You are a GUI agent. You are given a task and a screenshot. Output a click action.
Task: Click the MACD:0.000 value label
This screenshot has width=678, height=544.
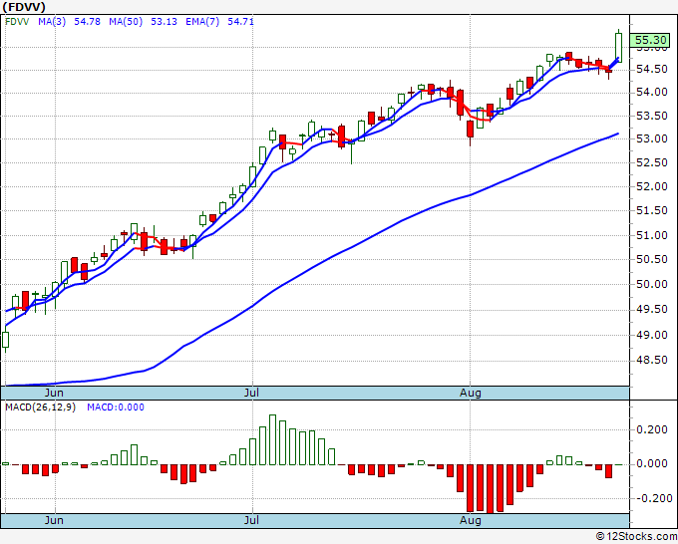116,408
